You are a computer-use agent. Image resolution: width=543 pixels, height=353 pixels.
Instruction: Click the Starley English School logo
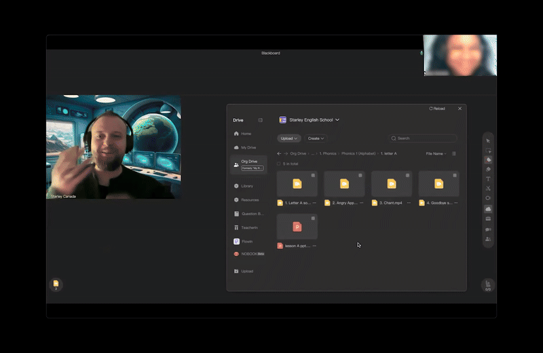[x=282, y=120]
